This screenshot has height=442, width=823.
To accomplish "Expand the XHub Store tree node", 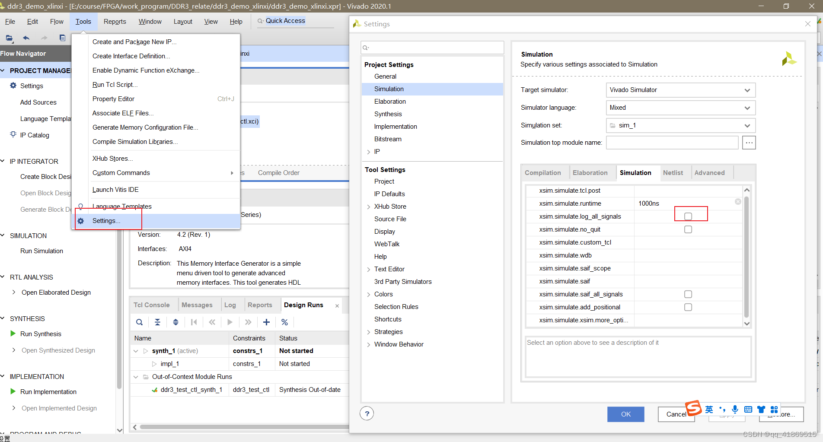I will (368, 207).
